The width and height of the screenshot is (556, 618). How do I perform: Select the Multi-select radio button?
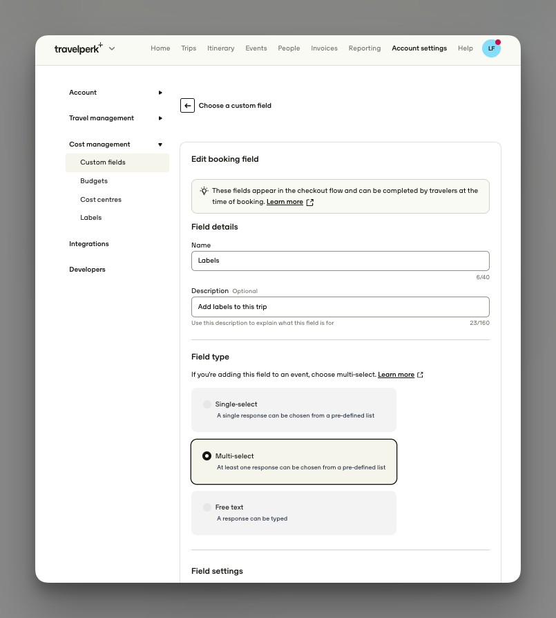pos(207,456)
